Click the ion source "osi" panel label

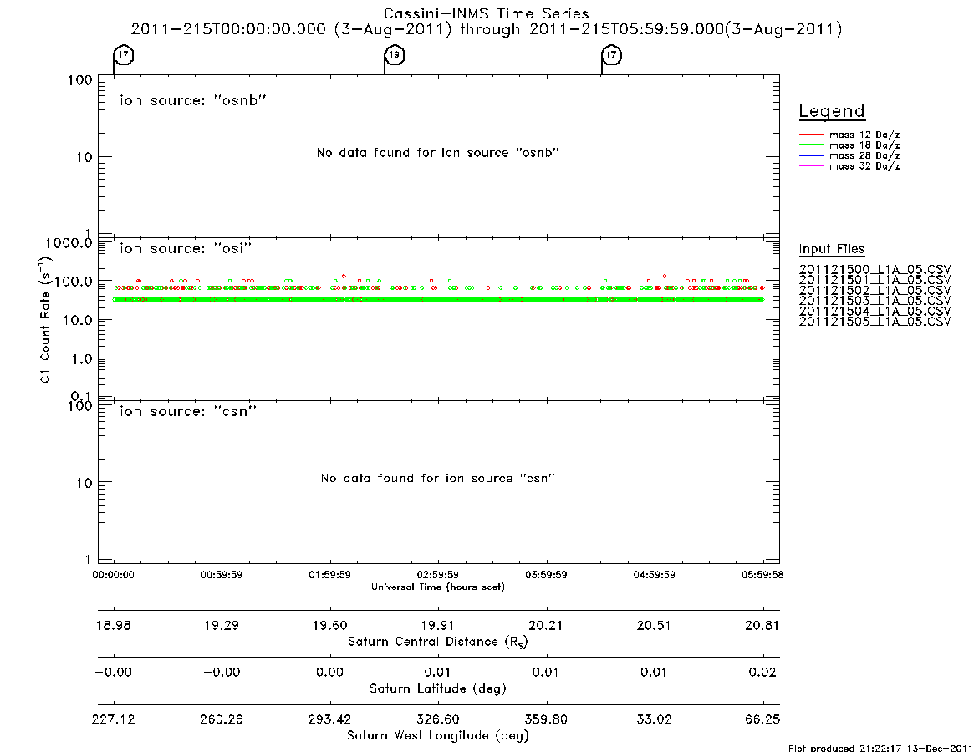point(186,248)
